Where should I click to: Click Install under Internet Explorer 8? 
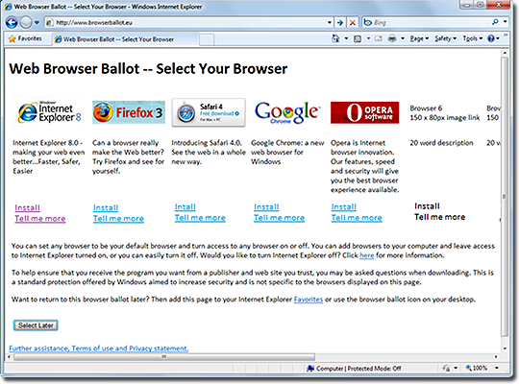[27, 207]
